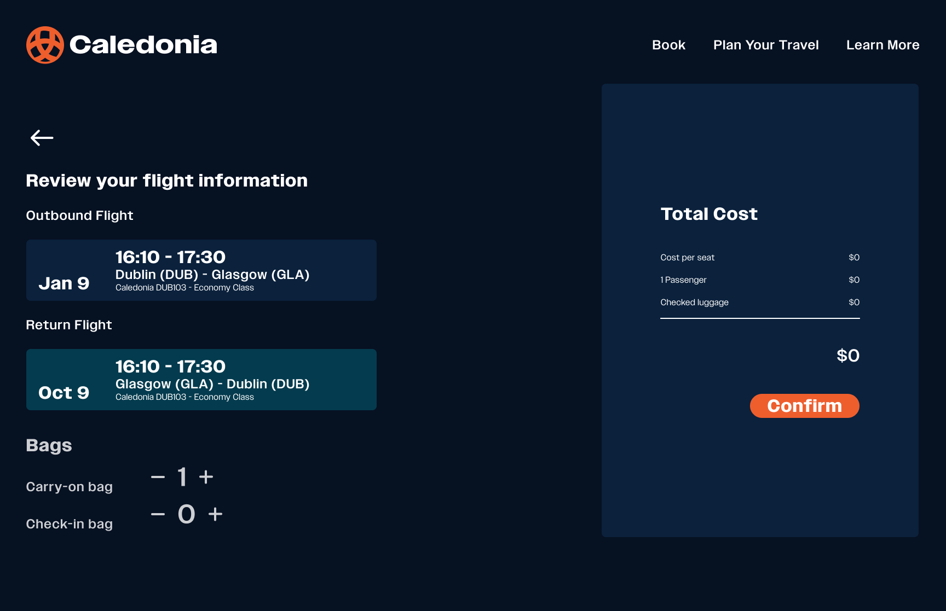This screenshot has width=946, height=611.
Task: Click the Caledonia globe logo icon
Action: tap(45, 45)
